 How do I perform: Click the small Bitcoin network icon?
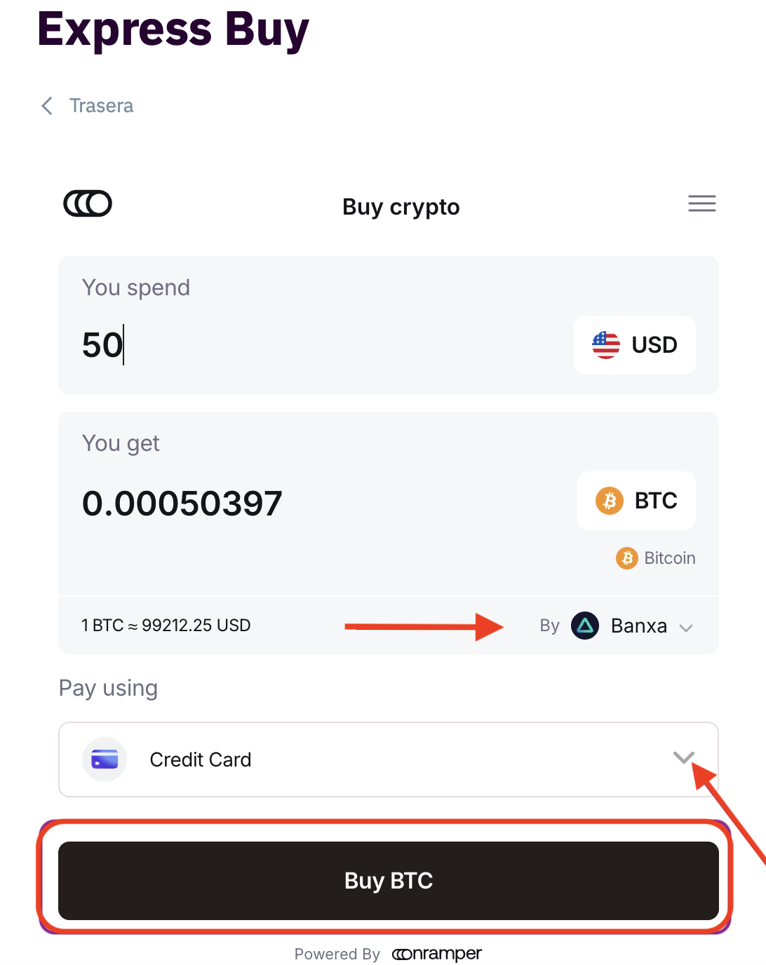[626, 558]
